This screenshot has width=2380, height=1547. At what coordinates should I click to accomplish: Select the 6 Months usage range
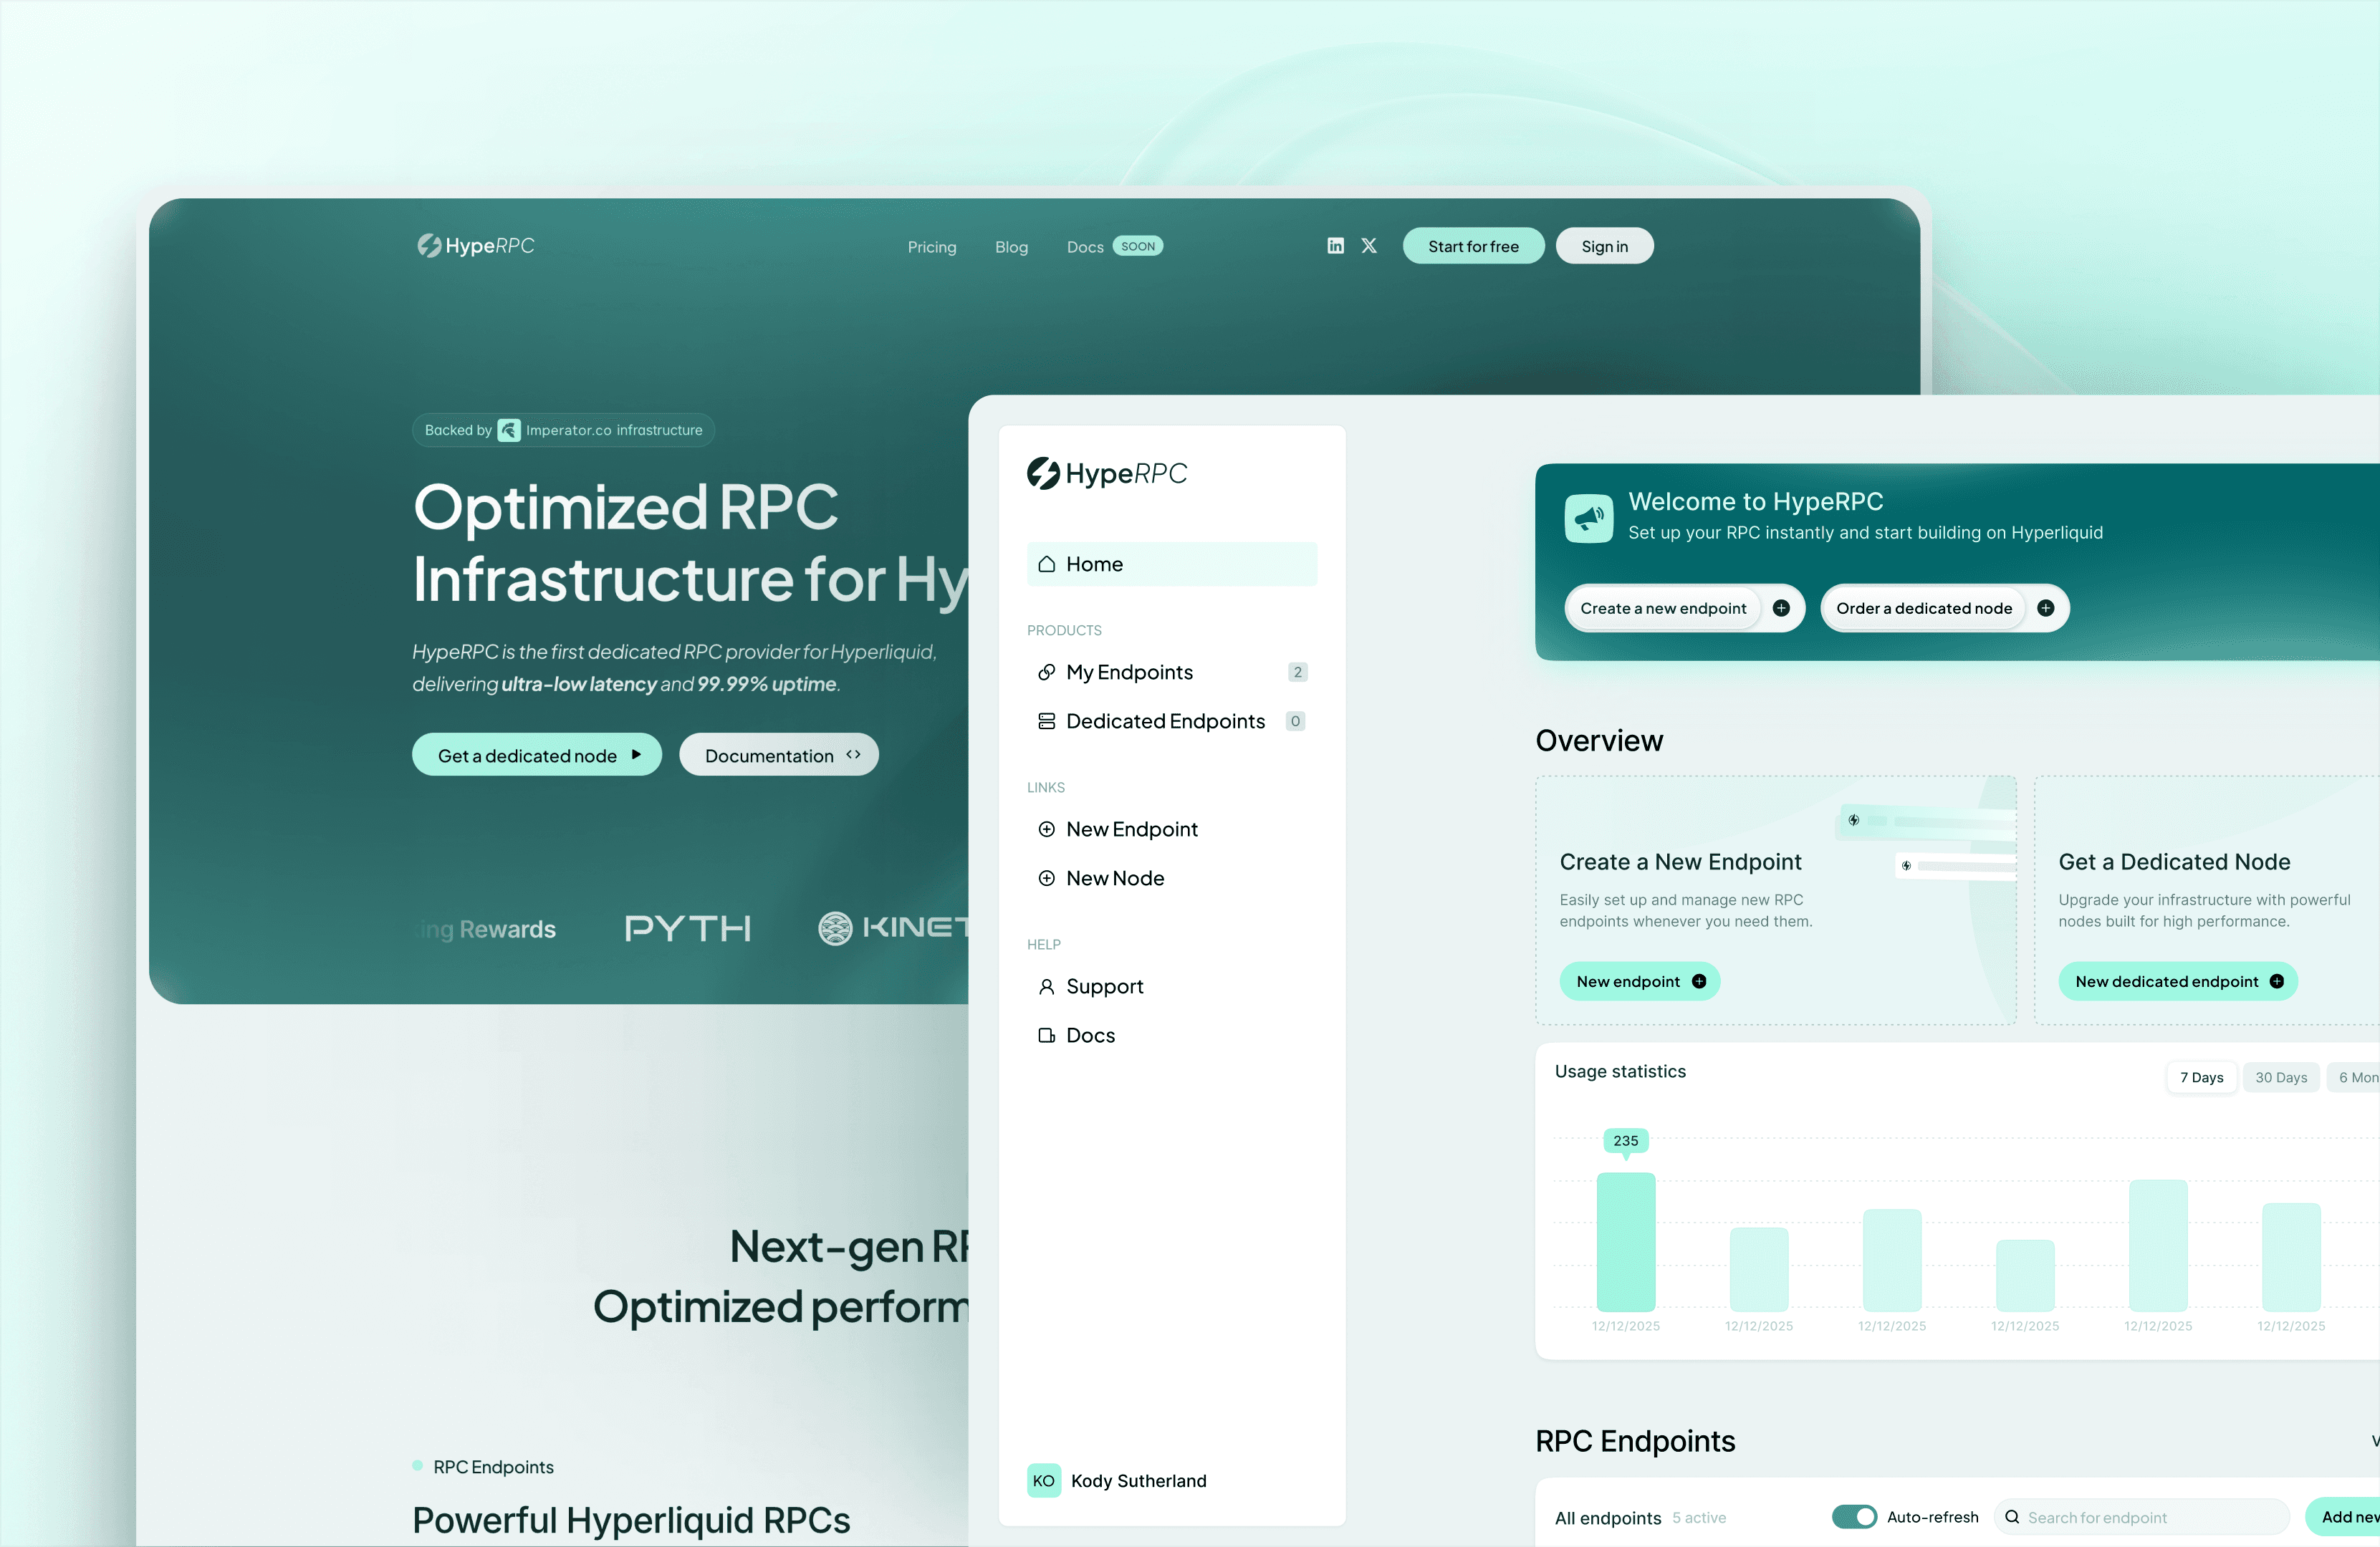click(2354, 1077)
